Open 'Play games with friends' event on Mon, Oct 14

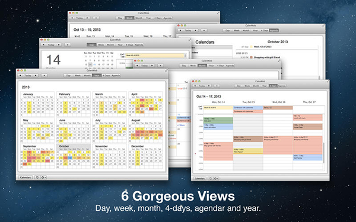pos(218,151)
